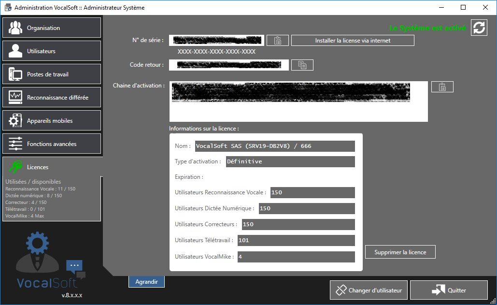Click Changer d'utilisateur button
Image resolution: width=497 pixels, height=305 pixels.
(369, 290)
